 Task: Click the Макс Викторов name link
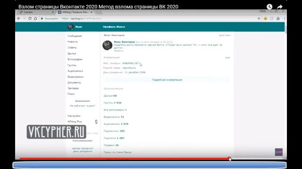[124, 42]
